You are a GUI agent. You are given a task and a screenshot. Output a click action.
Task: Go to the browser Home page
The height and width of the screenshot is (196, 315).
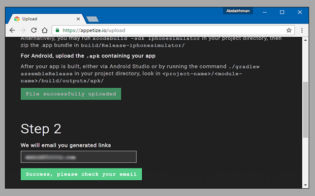point(45,30)
